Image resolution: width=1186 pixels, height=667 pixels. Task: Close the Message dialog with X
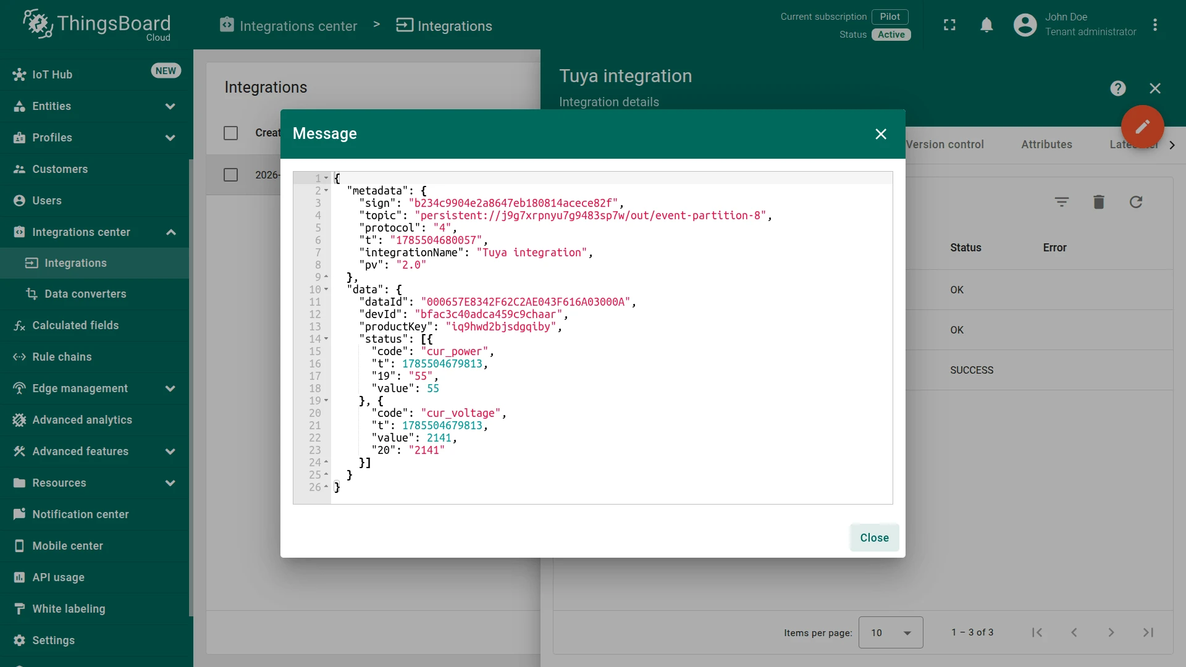pos(880,134)
